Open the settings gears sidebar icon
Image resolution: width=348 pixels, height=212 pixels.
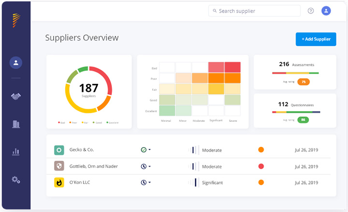16,180
